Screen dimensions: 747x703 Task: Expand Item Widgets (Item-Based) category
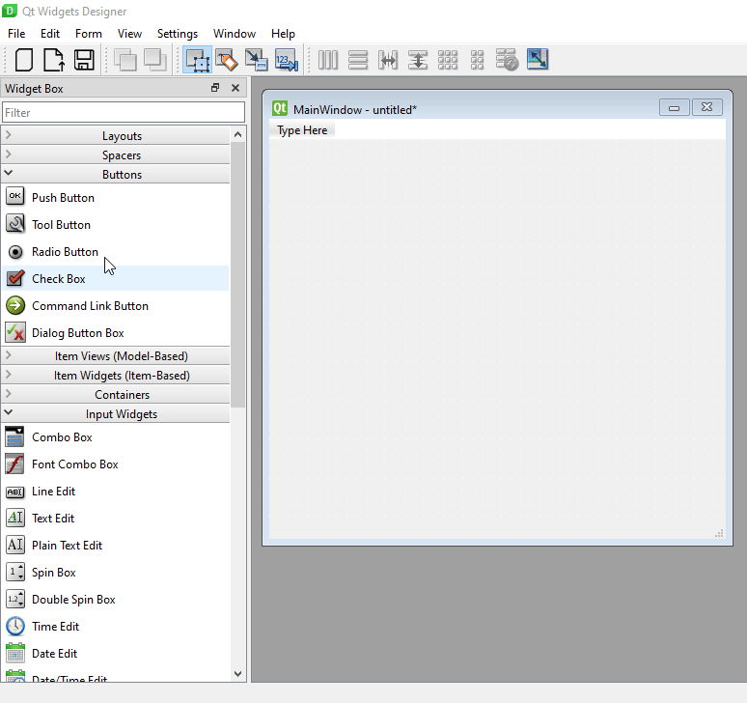[116, 376]
